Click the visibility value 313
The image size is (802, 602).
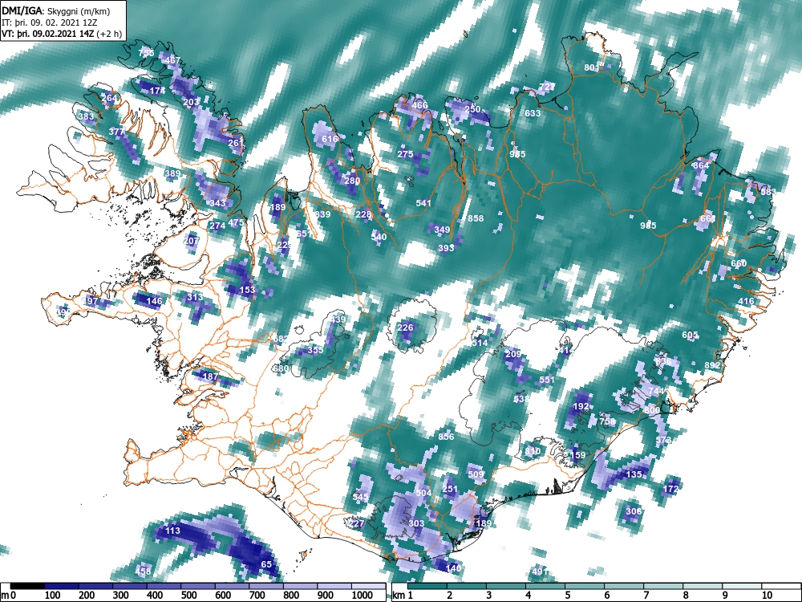tap(194, 297)
